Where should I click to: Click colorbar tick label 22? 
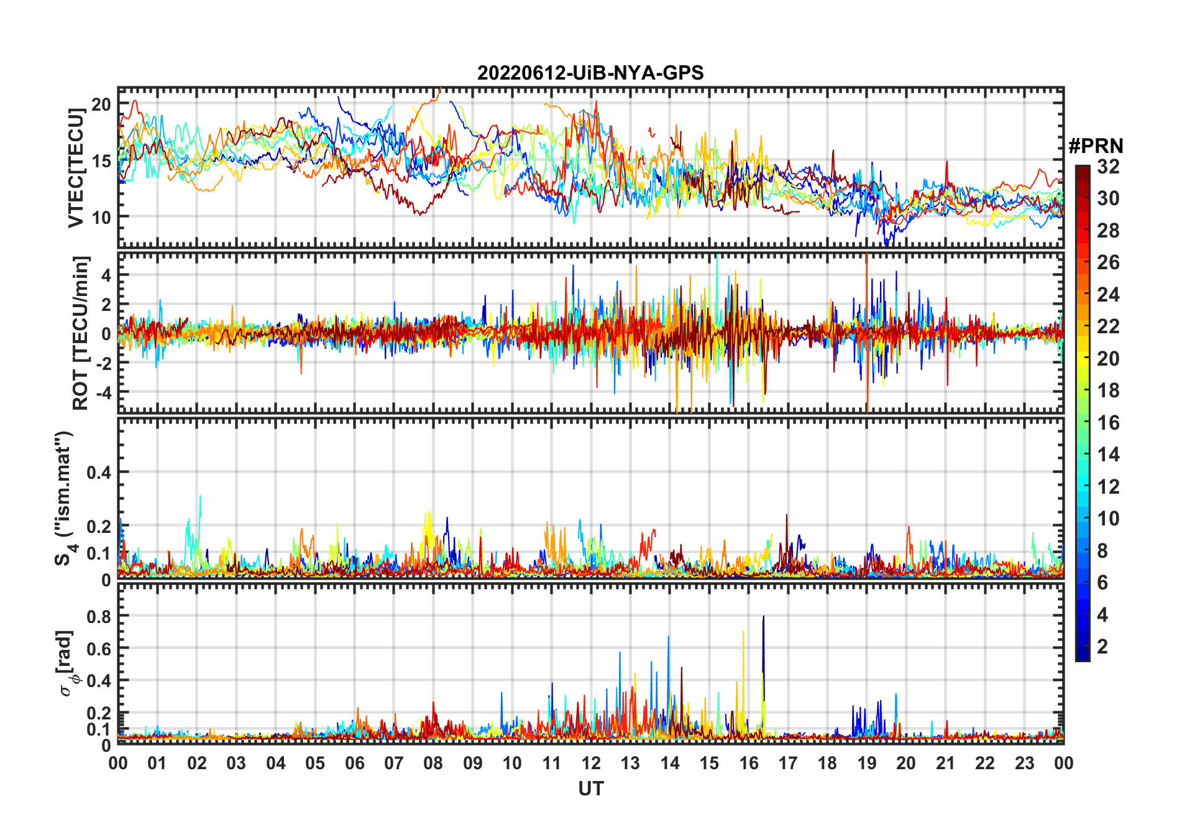point(1108,326)
